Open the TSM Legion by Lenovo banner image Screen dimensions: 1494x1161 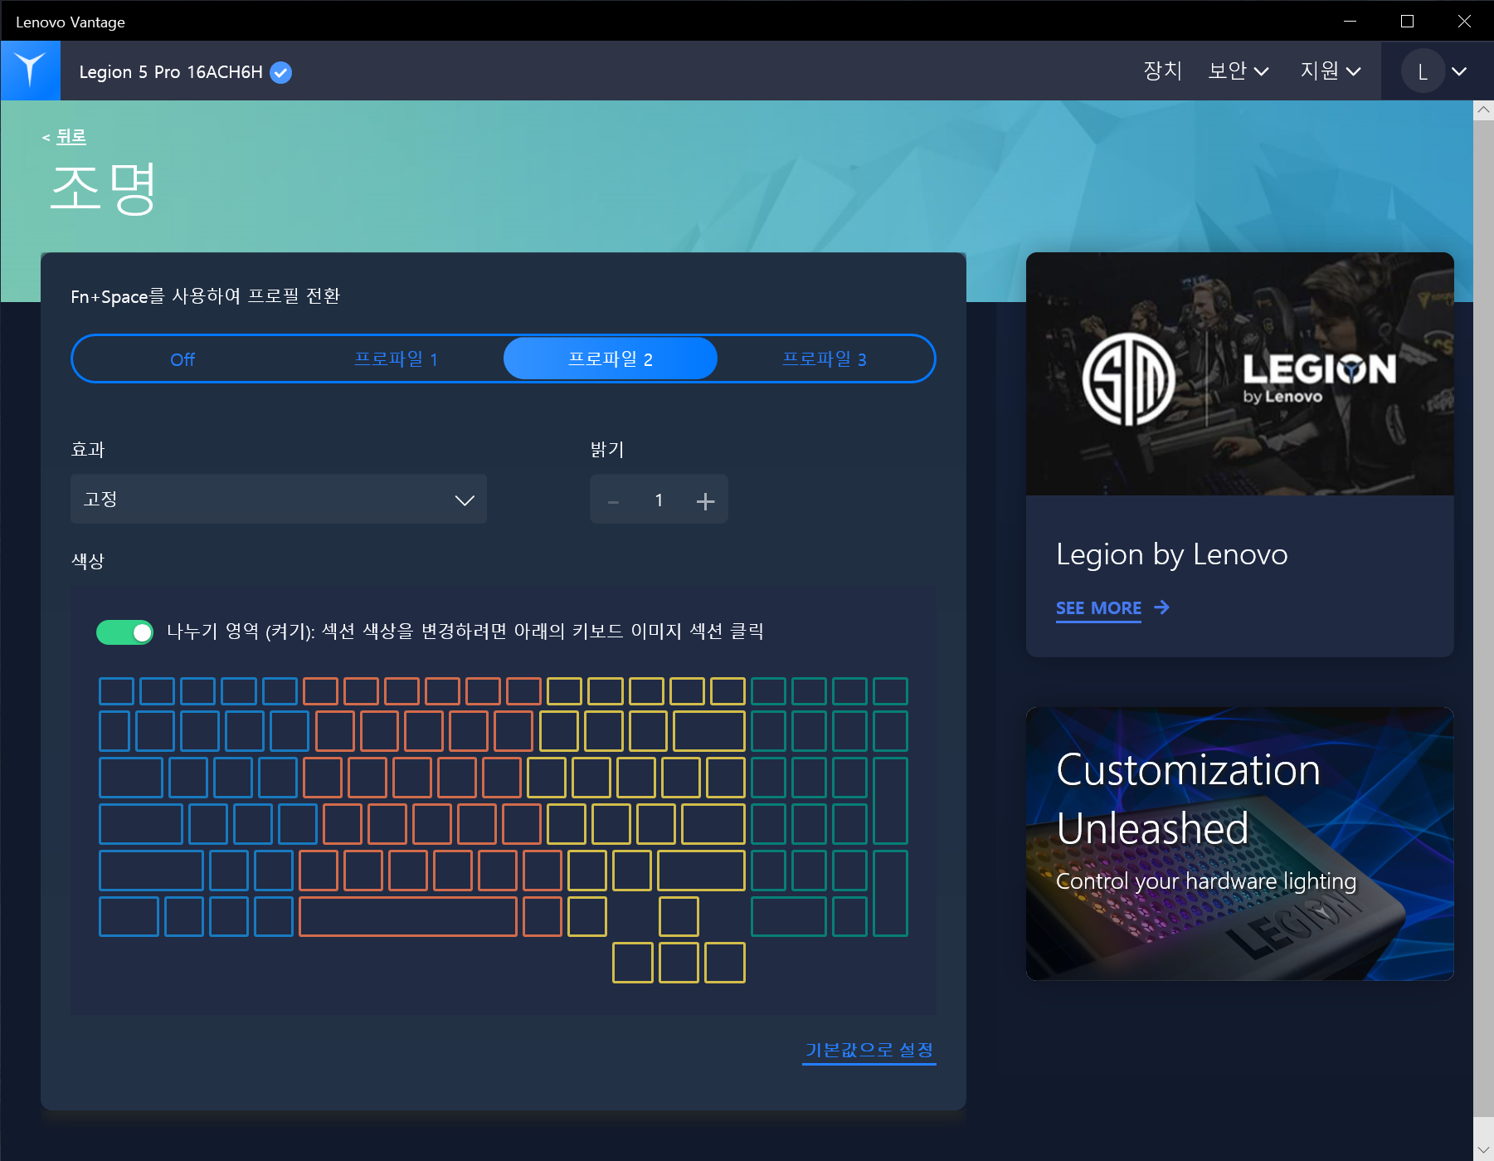coord(1240,374)
